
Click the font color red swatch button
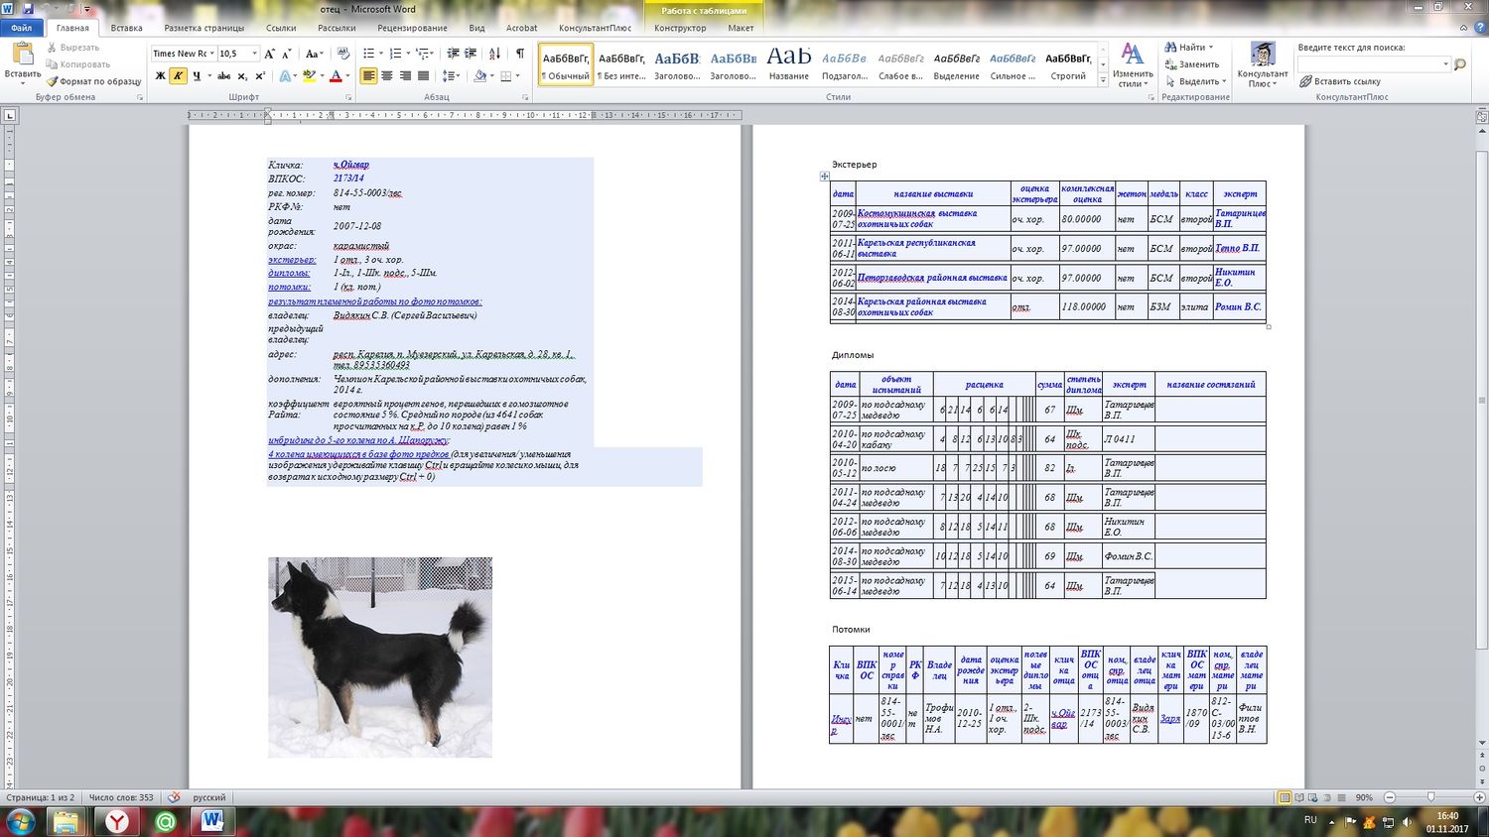[336, 76]
